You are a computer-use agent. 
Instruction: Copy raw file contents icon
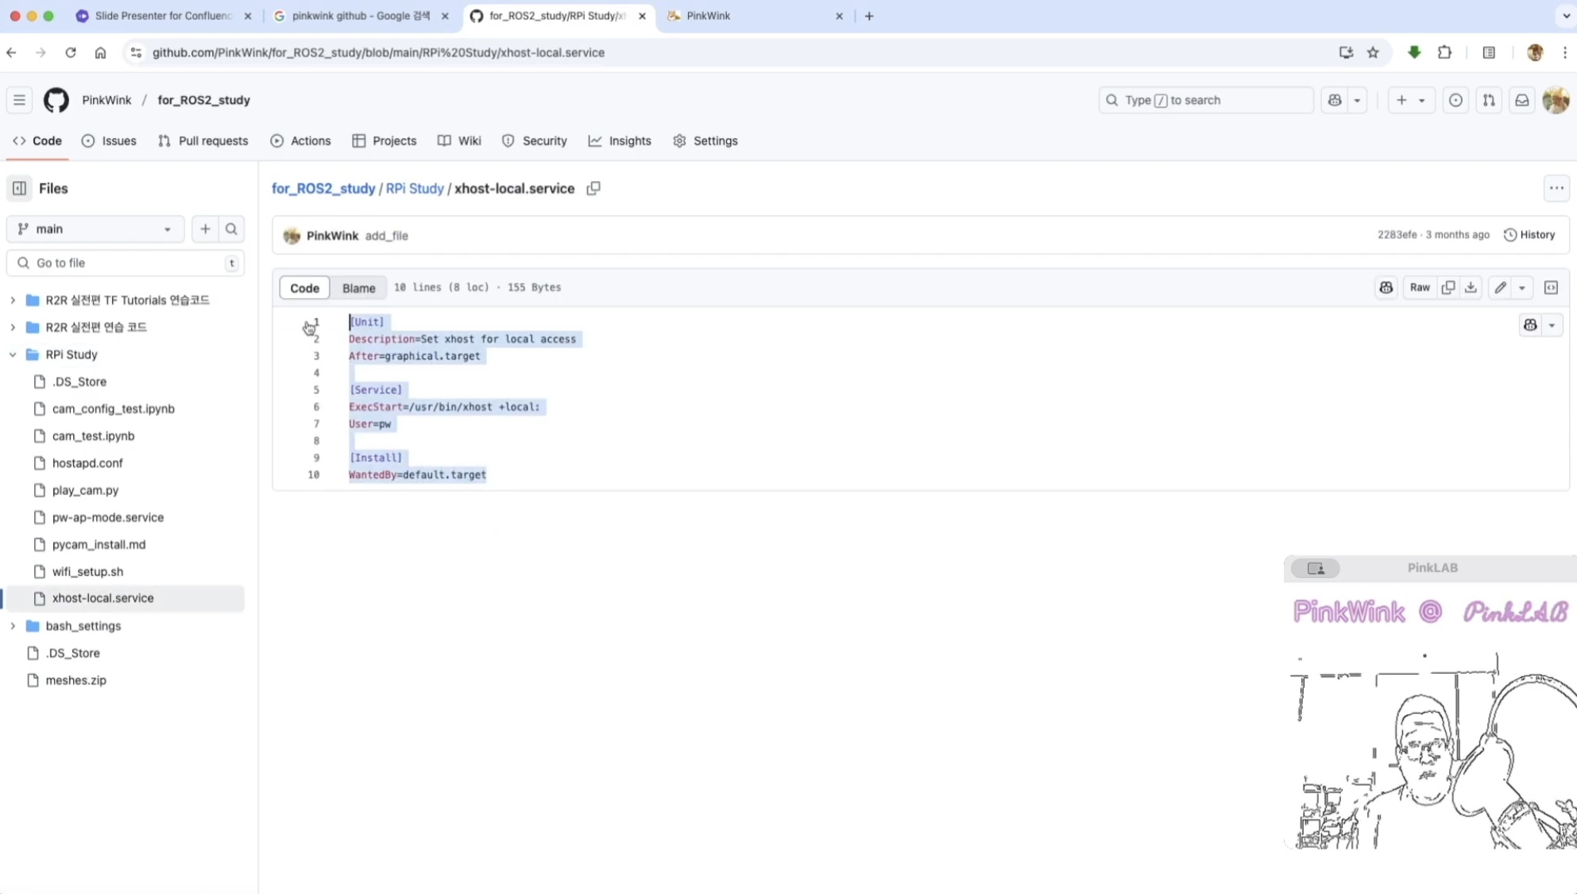[1448, 288]
